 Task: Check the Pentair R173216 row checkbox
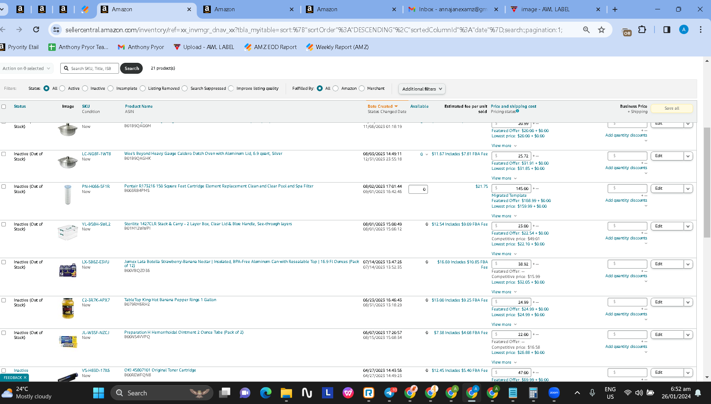pyautogui.click(x=4, y=186)
